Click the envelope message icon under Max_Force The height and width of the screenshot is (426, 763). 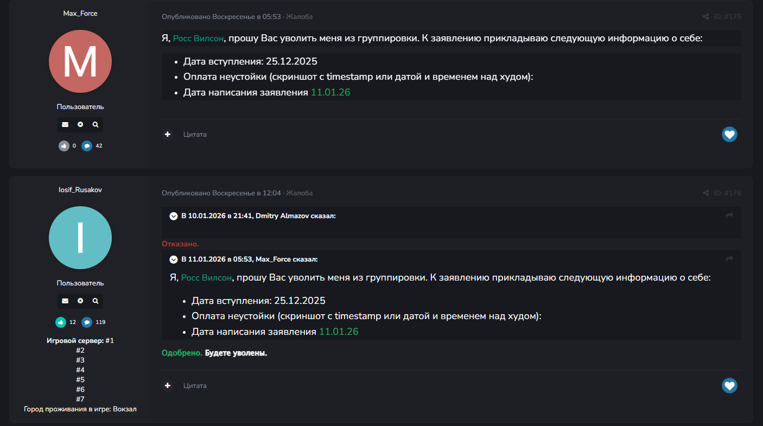click(65, 125)
